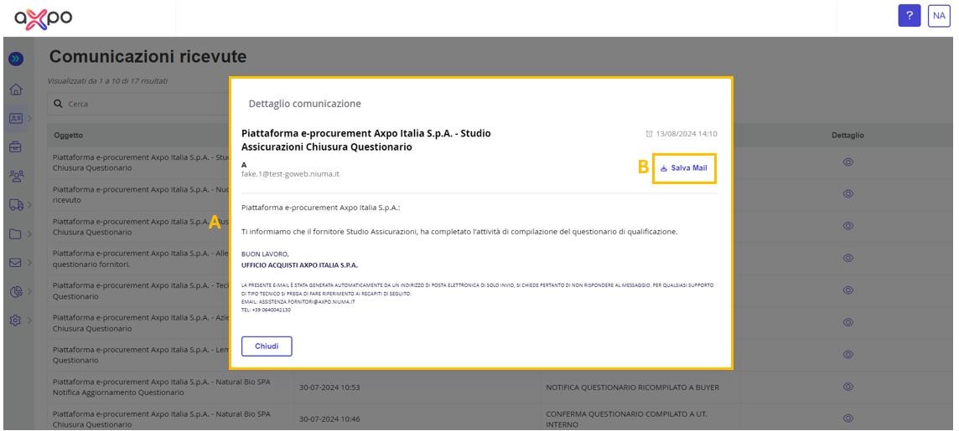Click the date cell 30-07-2024 10:46

(329, 418)
